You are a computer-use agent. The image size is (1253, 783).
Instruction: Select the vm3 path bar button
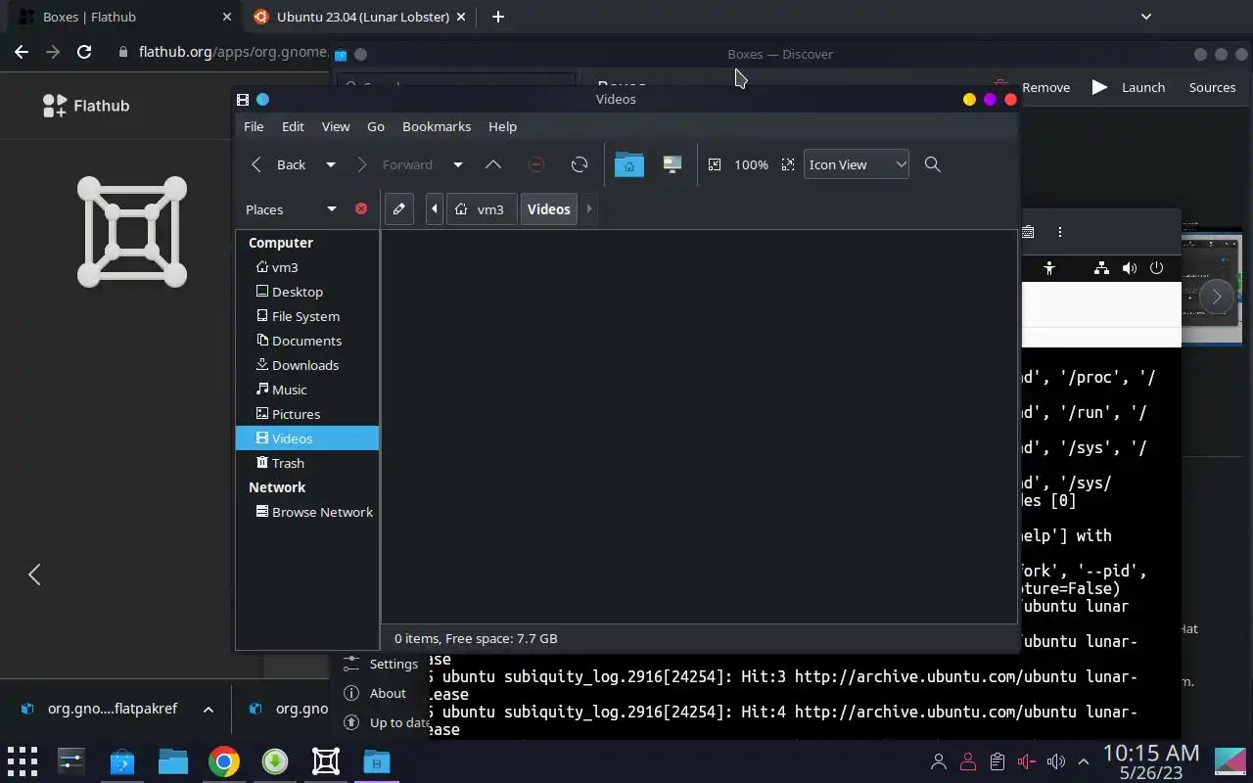(x=481, y=208)
